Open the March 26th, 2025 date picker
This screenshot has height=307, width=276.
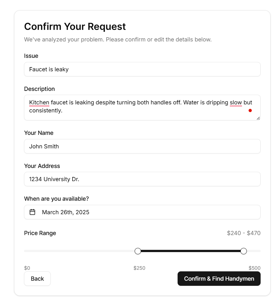tap(142, 212)
